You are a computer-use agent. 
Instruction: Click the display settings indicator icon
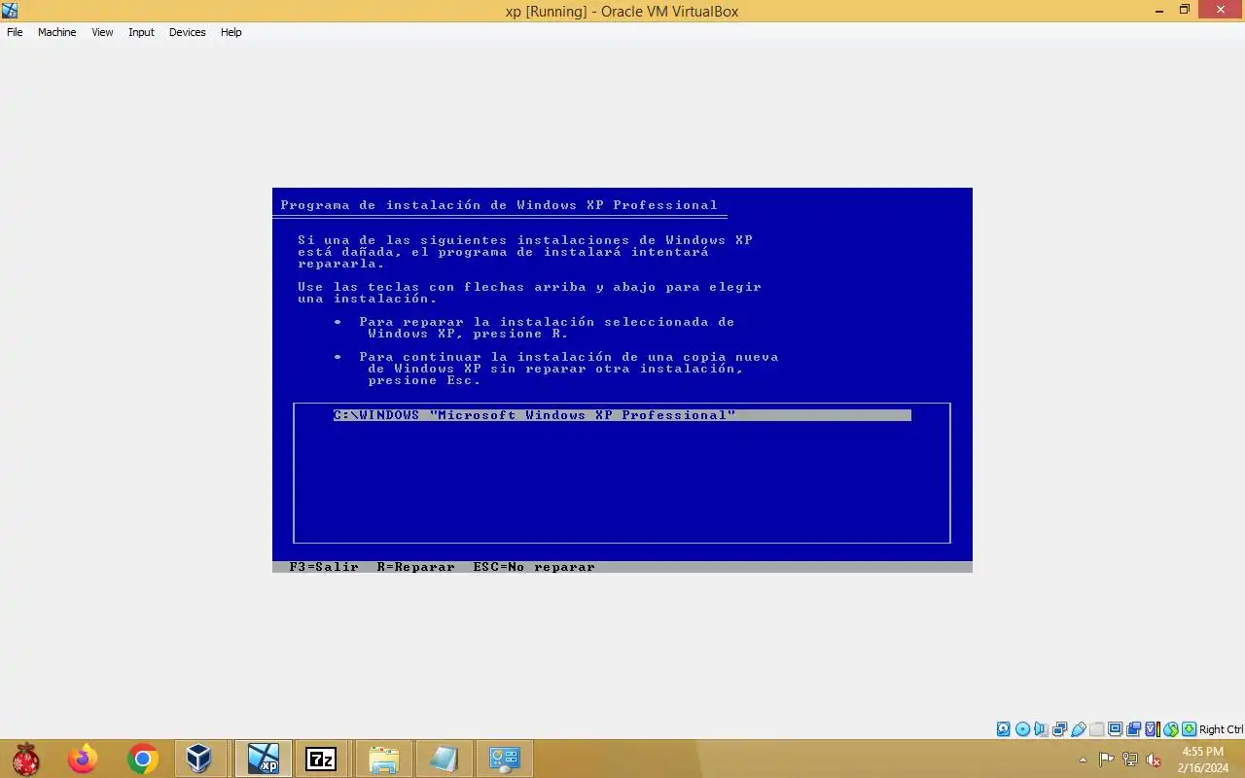pos(1115,729)
